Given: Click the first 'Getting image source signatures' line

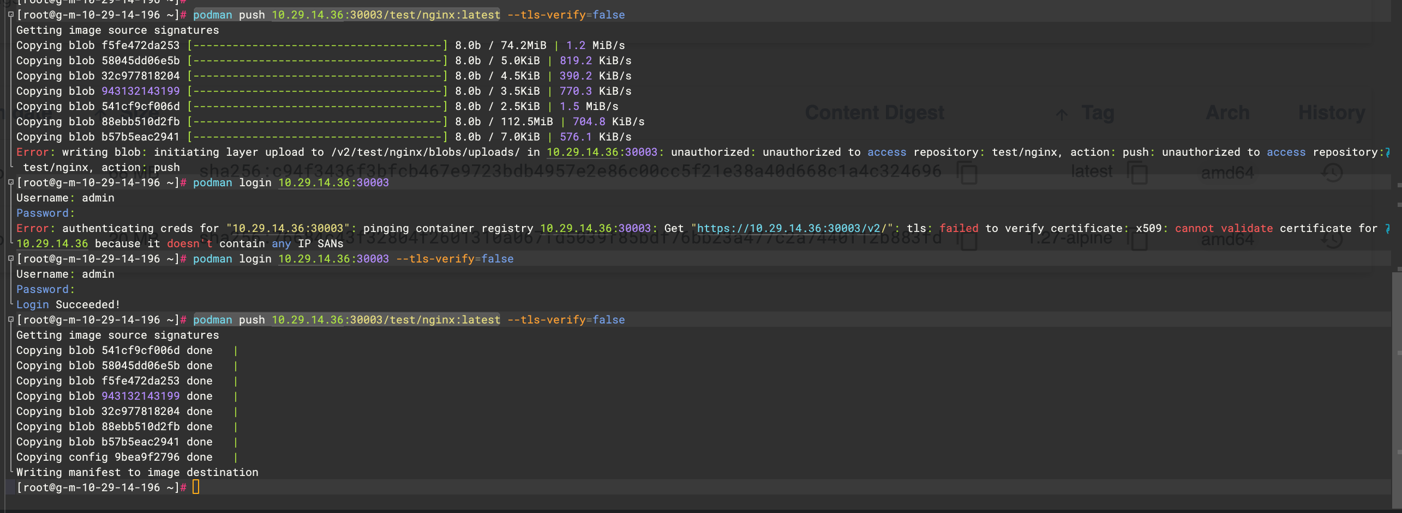Looking at the screenshot, I should pyautogui.click(x=117, y=30).
